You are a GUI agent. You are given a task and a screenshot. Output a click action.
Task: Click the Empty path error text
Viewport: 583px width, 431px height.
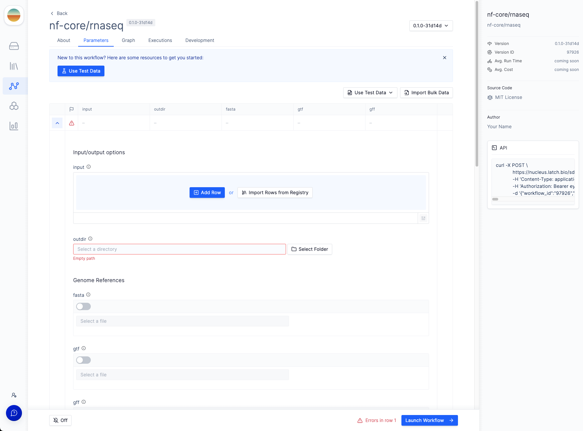pos(84,258)
